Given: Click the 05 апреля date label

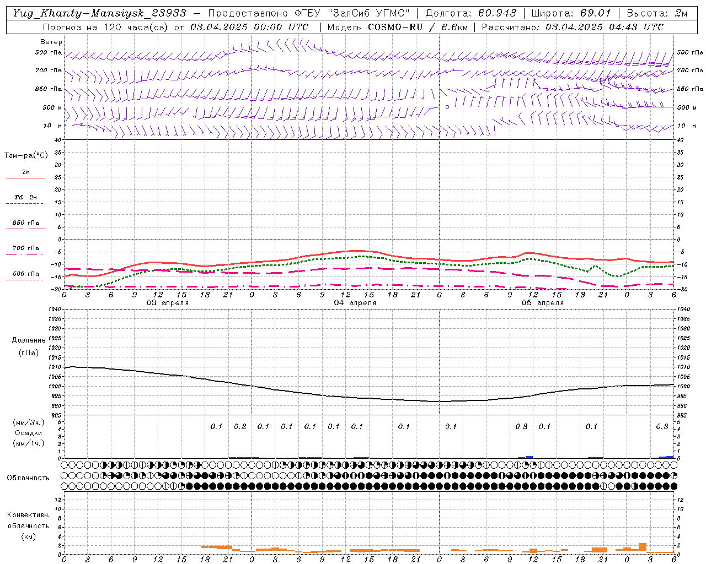Looking at the screenshot, I should point(543,303).
